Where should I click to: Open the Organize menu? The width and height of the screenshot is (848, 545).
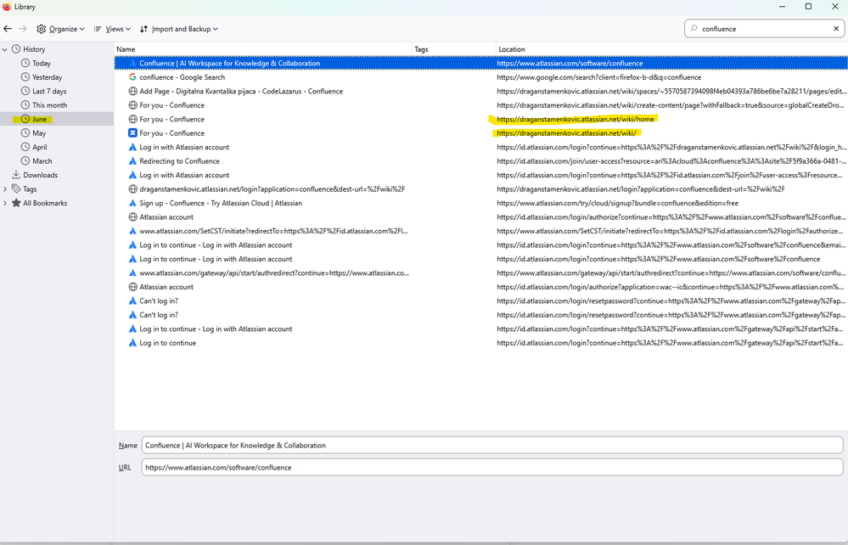[x=60, y=29]
